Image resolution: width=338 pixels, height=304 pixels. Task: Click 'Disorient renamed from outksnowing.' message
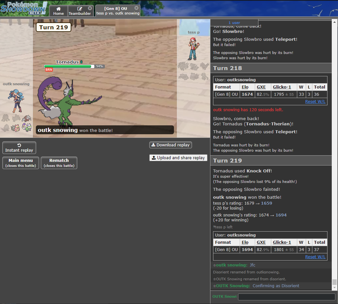coord(246,272)
